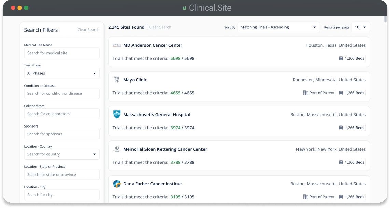
Task: Click the Medical Site Name search field
Action: (x=62, y=53)
